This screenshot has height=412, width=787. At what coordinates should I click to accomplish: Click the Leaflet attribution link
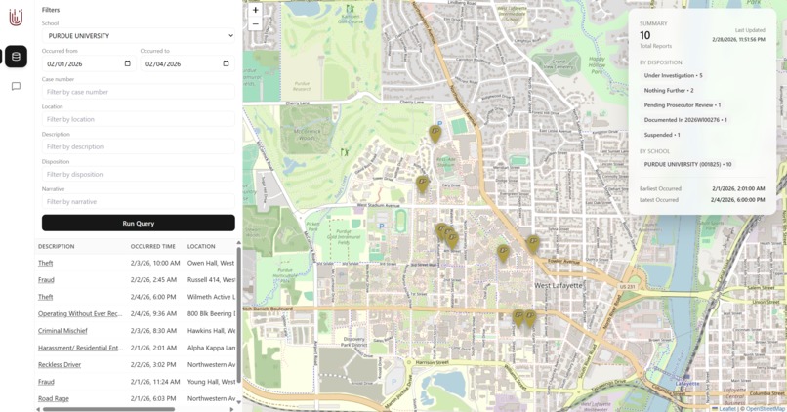click(x=726, y=409)
